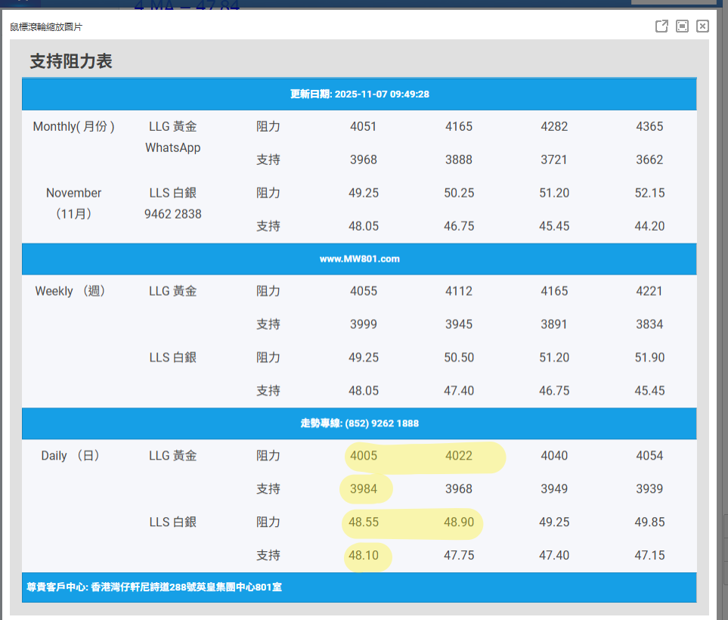Click the www.MW801.com website banner
The image size is (728, 620).
point(359,259)
